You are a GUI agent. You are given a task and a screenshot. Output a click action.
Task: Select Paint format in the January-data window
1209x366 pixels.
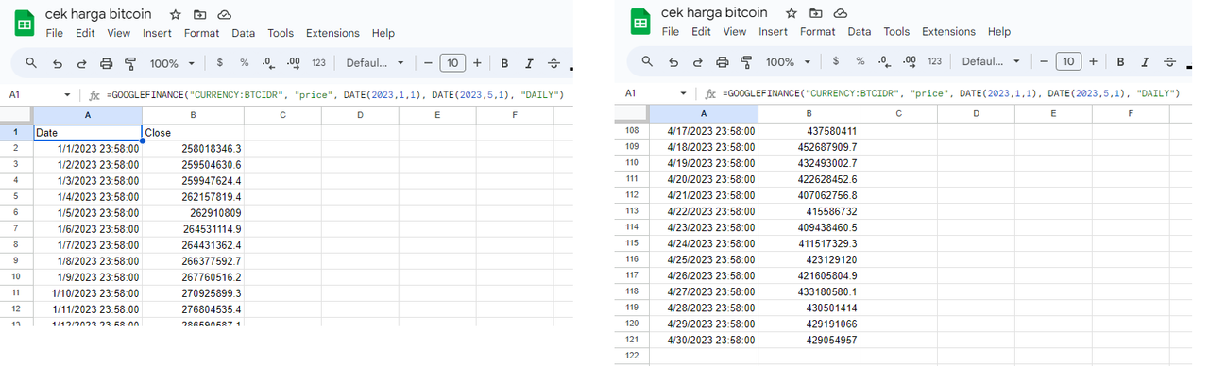130,63
